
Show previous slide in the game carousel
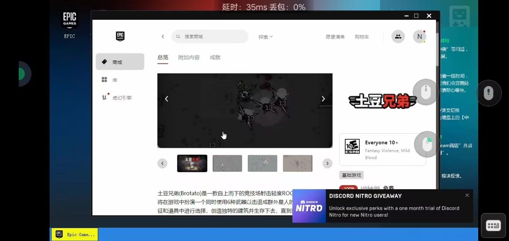pos(167,99)
